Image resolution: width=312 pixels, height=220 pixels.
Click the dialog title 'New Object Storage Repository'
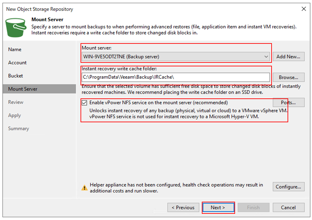[x=39, y=9]
